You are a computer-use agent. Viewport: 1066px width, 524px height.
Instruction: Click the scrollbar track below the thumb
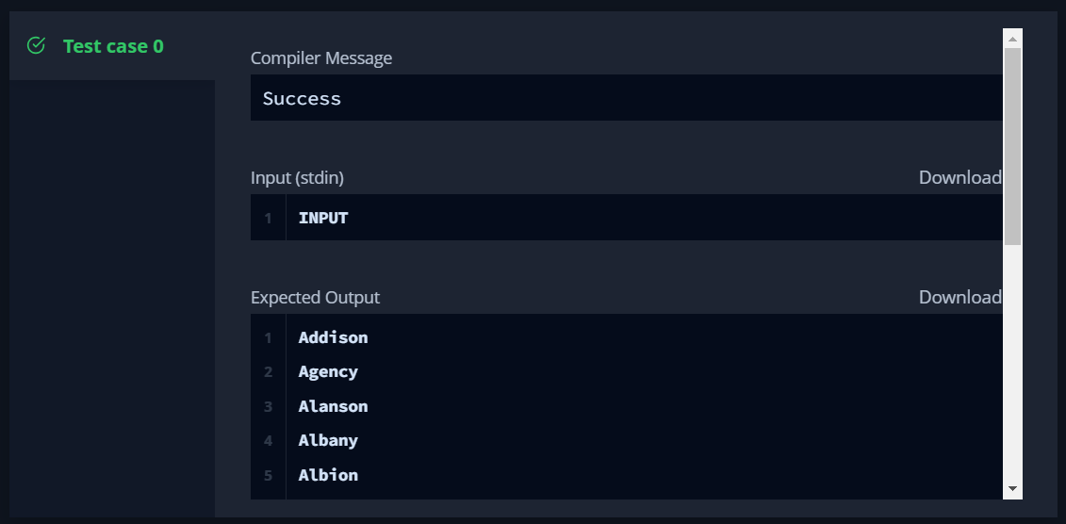[x=1012, y=362]
